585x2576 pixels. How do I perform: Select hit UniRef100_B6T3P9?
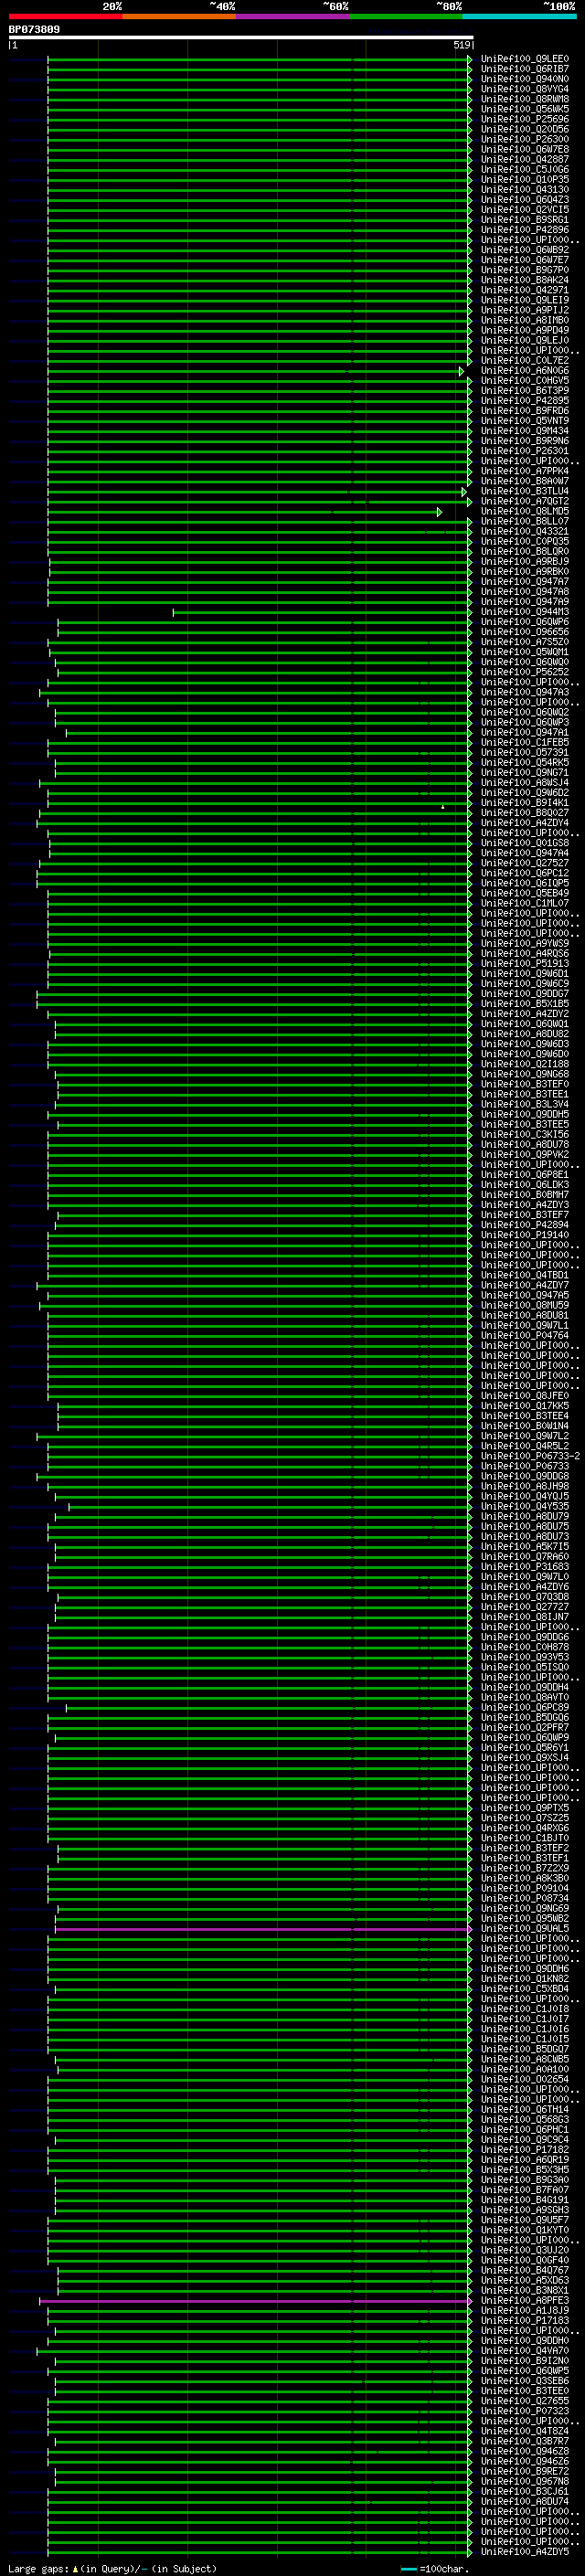[x=525, y=391]
